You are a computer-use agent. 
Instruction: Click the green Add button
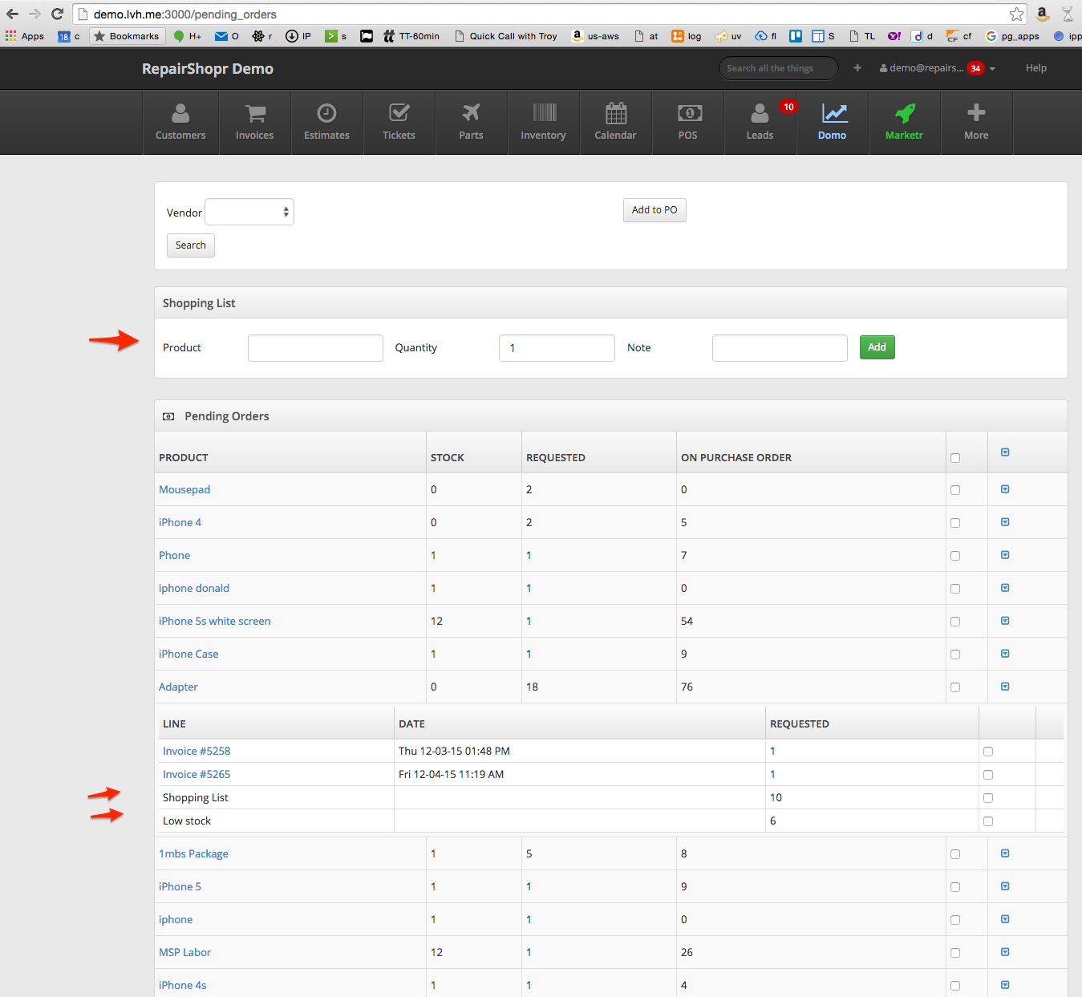(x=877, y=347)
